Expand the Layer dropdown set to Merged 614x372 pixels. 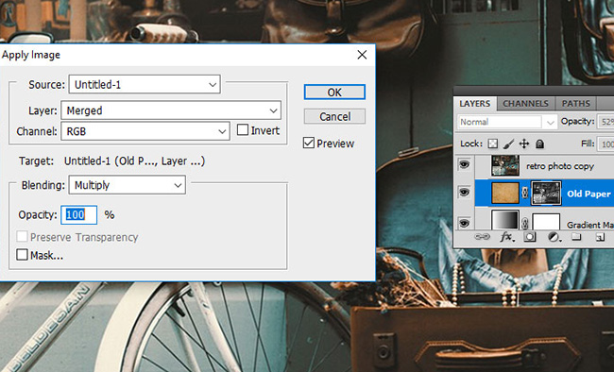click(x=171, y=110)
